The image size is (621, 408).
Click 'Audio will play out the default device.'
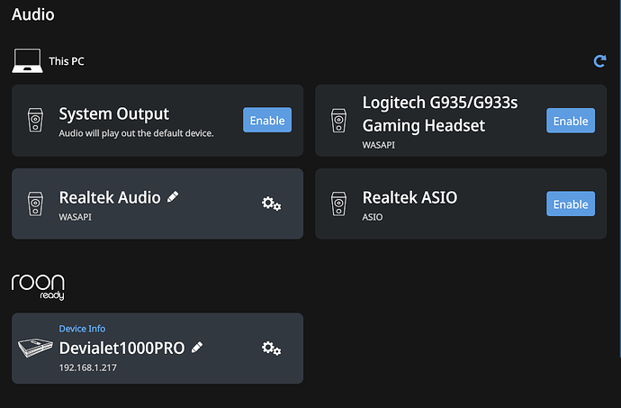[136, 133]
